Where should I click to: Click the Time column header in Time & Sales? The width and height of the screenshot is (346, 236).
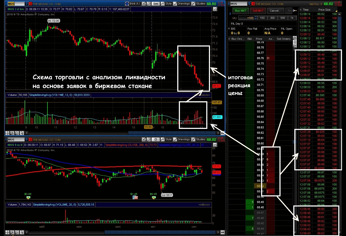coord(306,10)
